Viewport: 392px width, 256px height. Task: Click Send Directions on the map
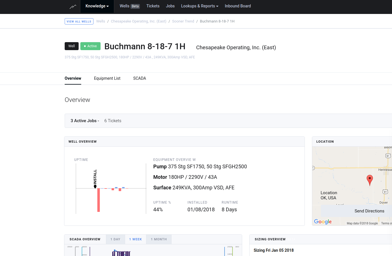pos(369,211)
